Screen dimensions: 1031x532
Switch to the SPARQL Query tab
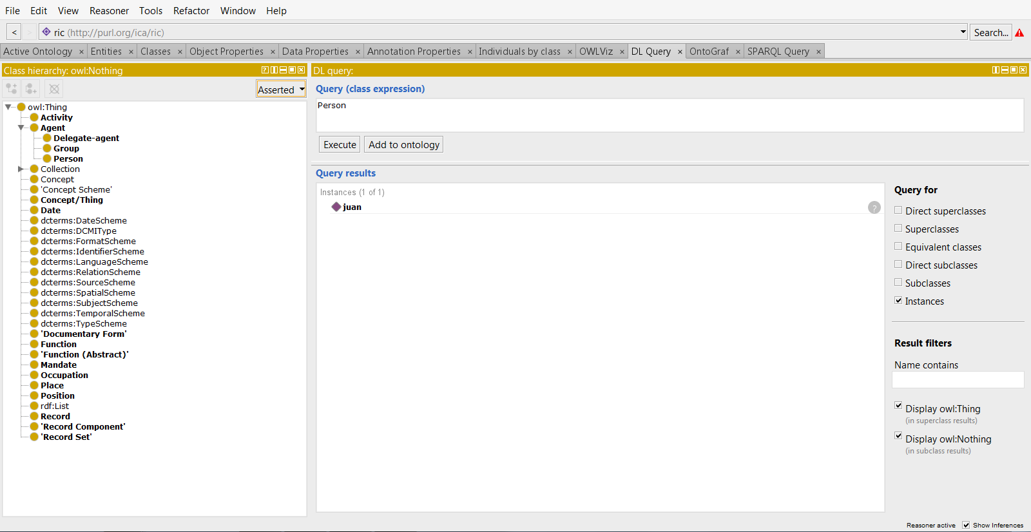coord(778,52)
